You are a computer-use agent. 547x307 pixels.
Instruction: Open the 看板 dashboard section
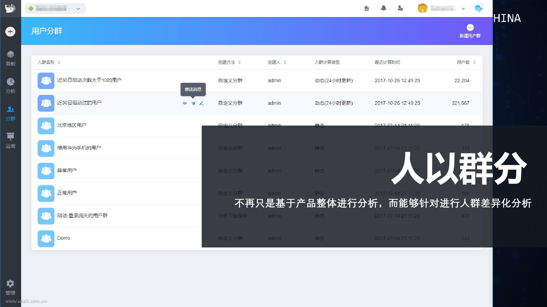point(11,58)
